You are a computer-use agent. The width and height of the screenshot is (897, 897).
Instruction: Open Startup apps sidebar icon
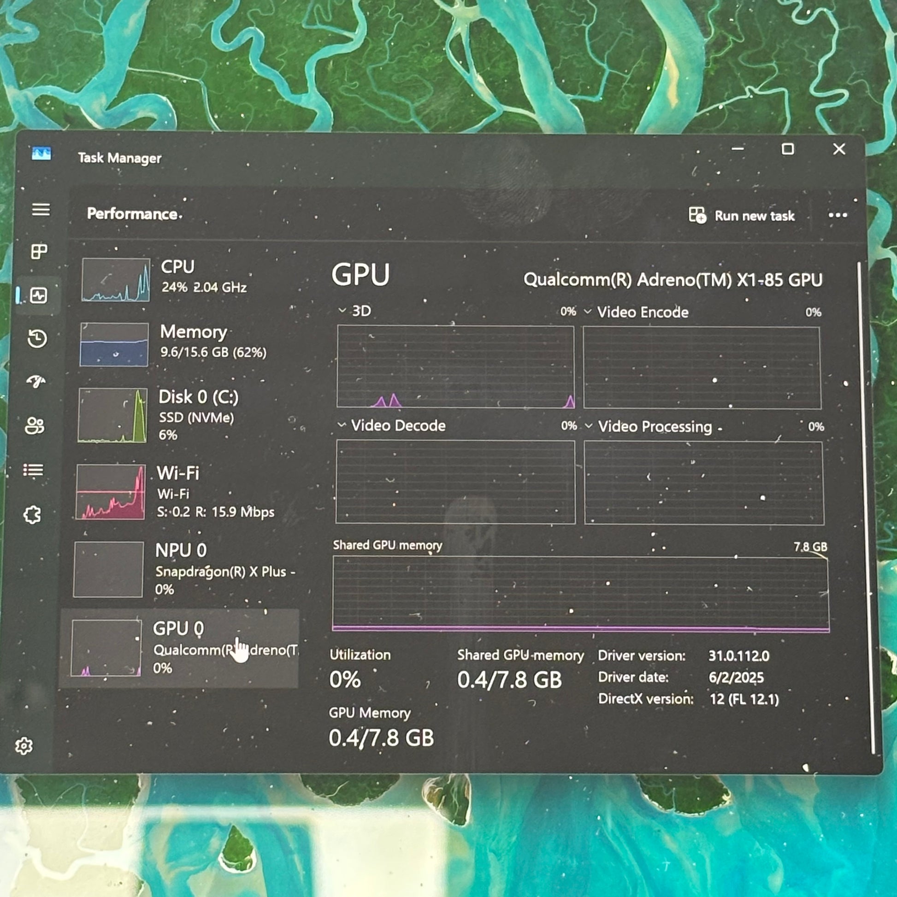[x=36, y=382]
